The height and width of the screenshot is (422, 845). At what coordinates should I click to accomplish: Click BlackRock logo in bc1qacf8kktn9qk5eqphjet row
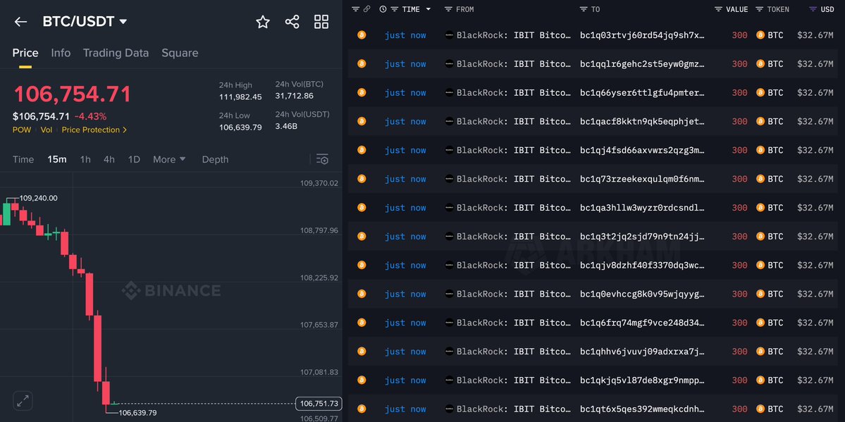click(449, 121)
